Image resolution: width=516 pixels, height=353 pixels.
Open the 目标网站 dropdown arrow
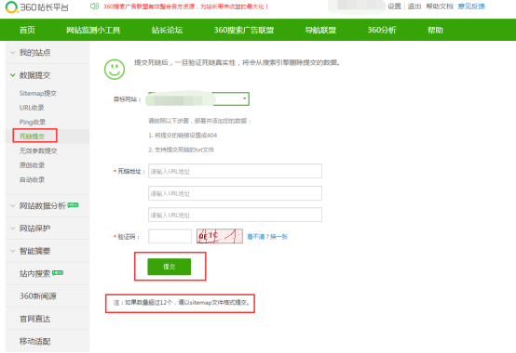(244, 98)
